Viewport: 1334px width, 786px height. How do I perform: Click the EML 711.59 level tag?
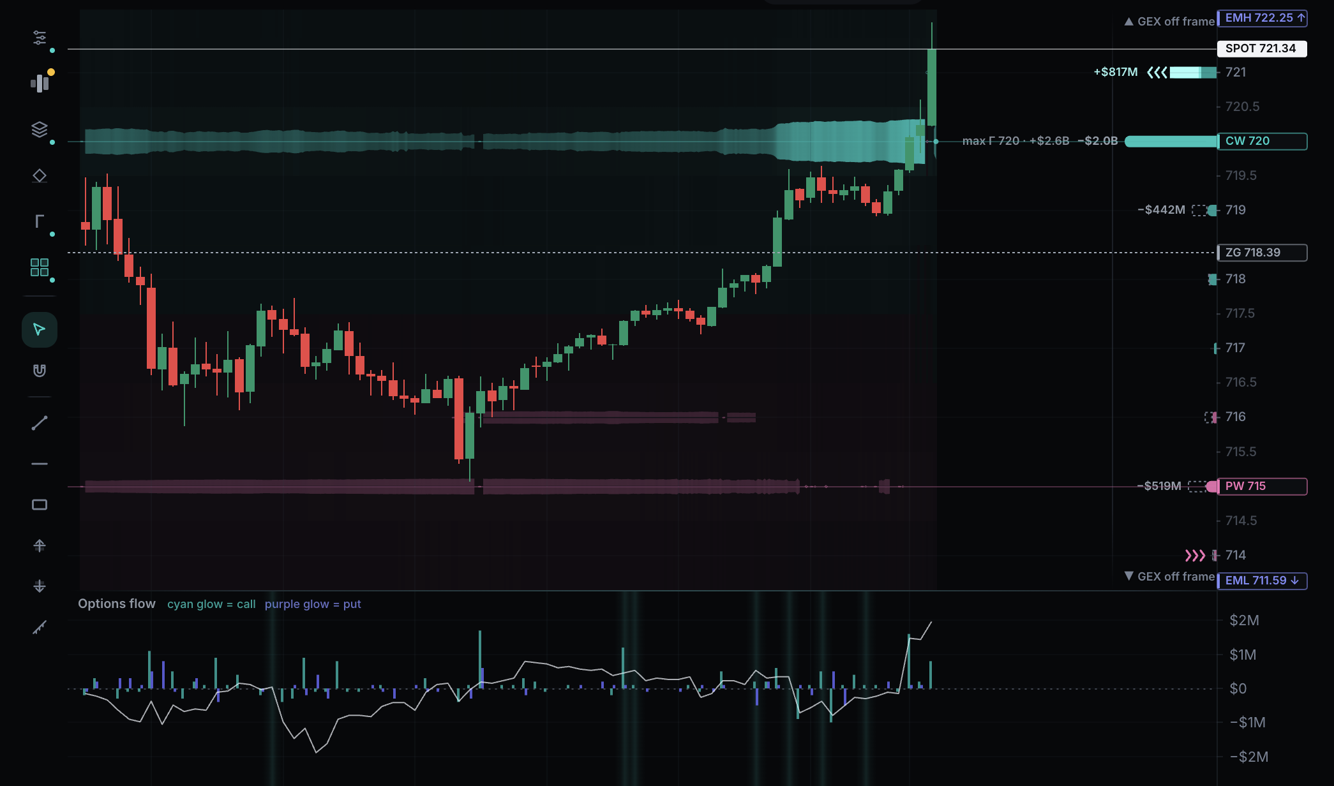[x=1262, y=581]
